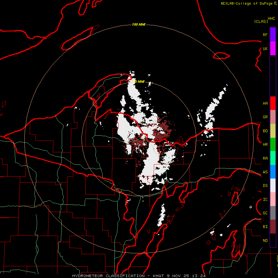Viewport: 278px width, 278px height.
Task: Click the 50 NMI range ring label
Action: click(x=139, y=82)
